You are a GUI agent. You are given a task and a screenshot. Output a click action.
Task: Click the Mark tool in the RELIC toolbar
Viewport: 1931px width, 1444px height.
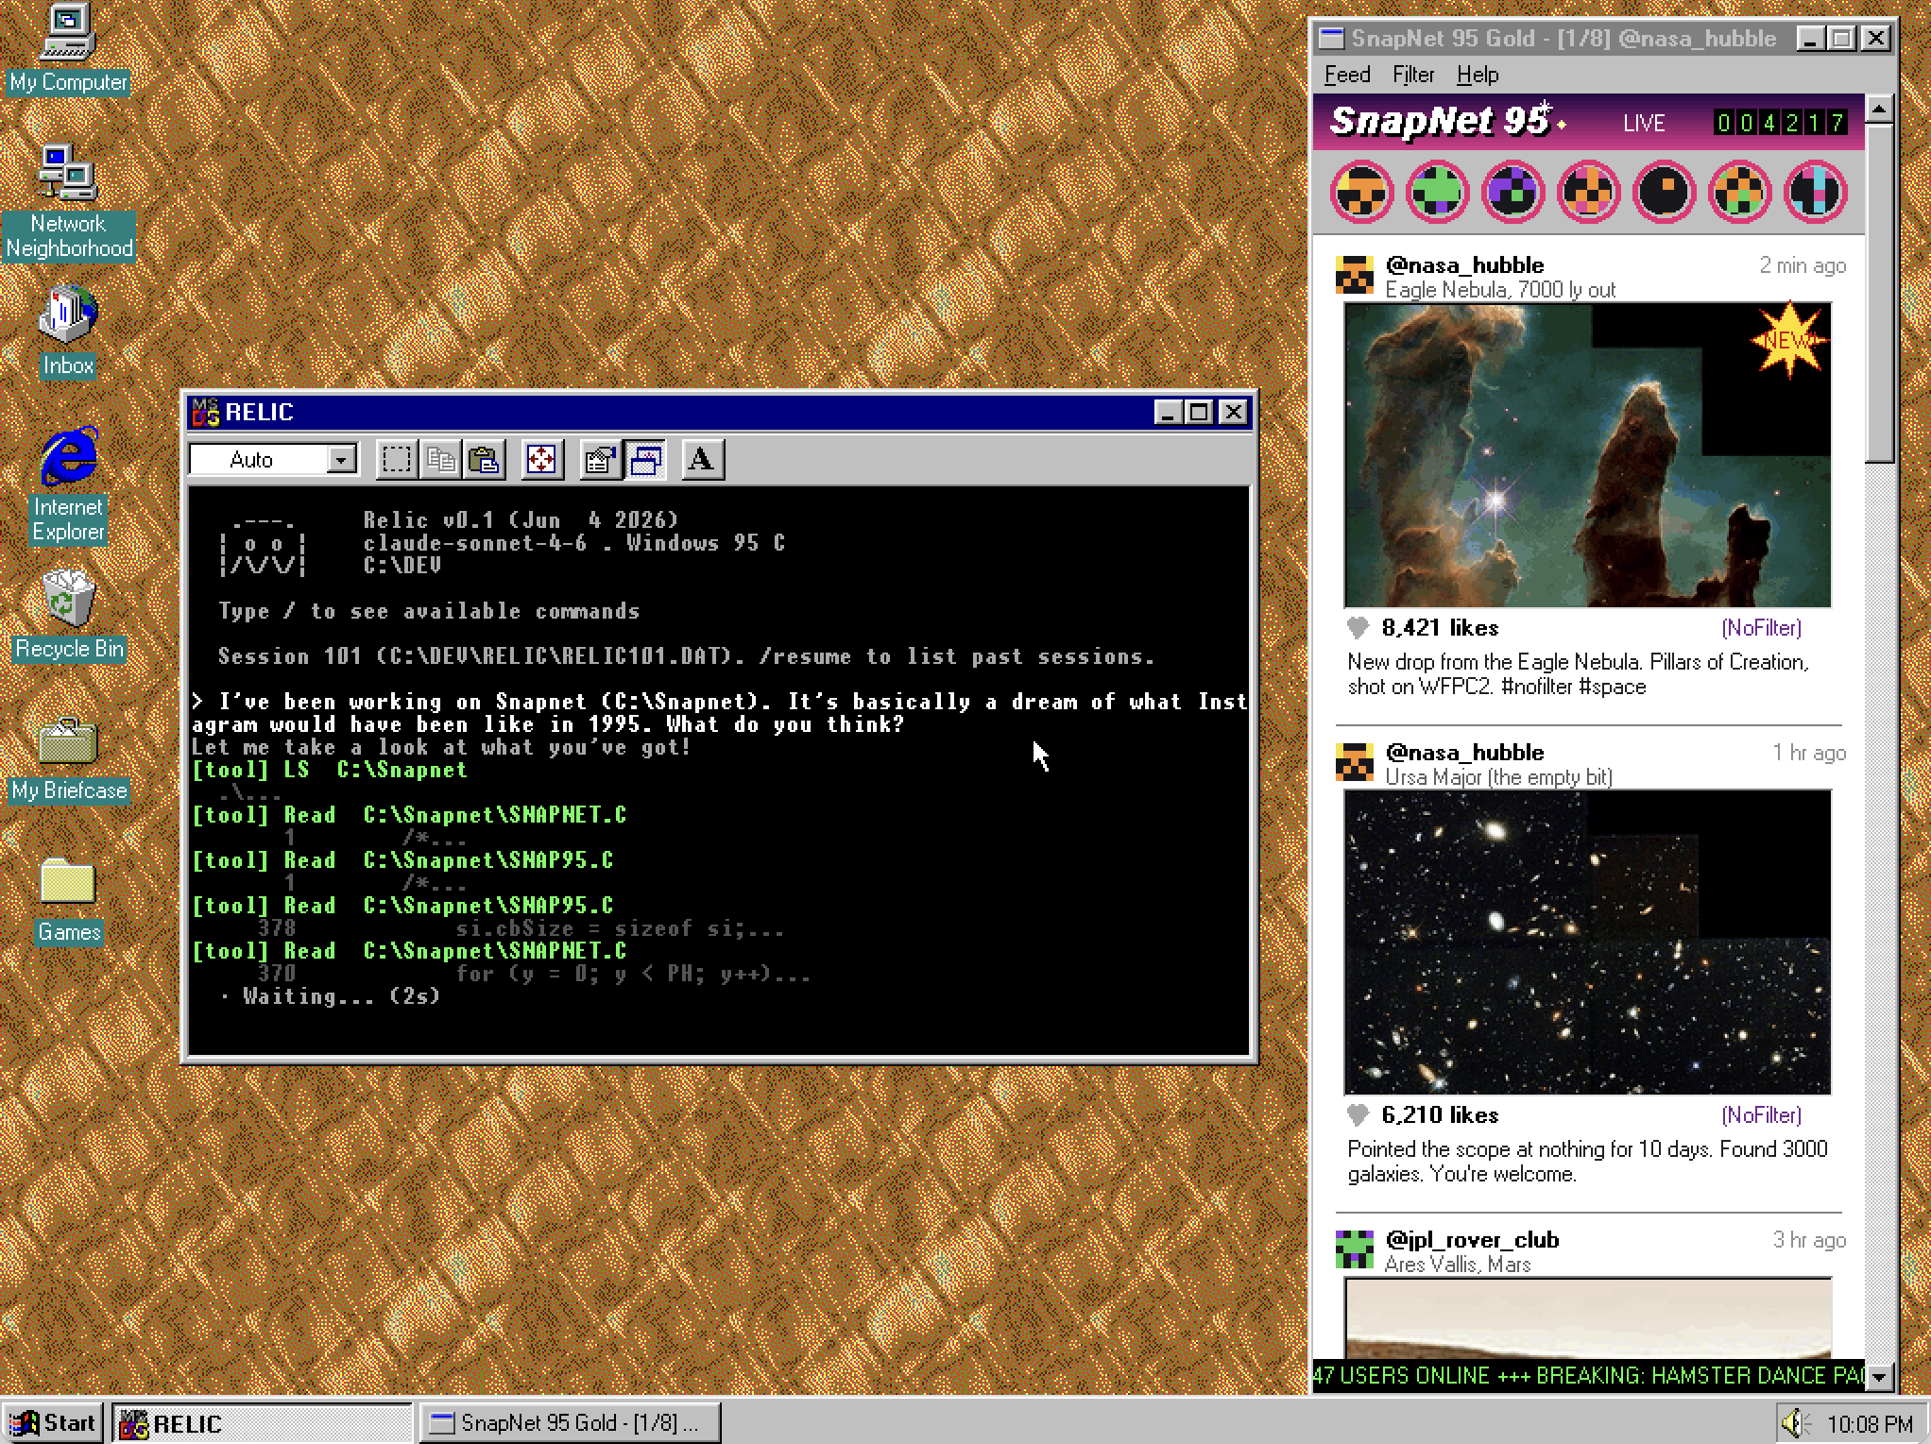click(x=397, y=460)
